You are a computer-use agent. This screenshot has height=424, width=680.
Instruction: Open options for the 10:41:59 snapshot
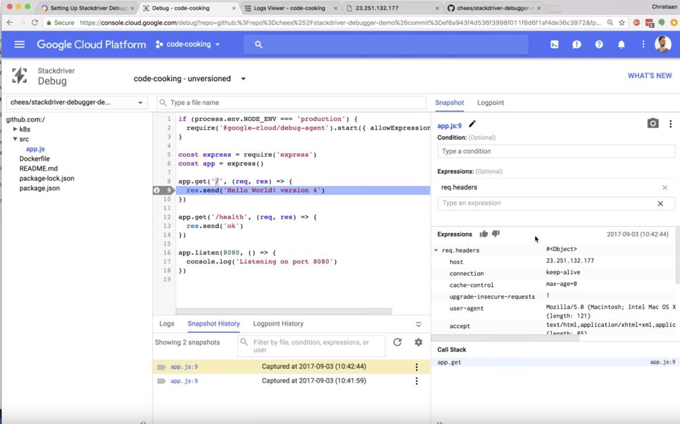point(416,381)
